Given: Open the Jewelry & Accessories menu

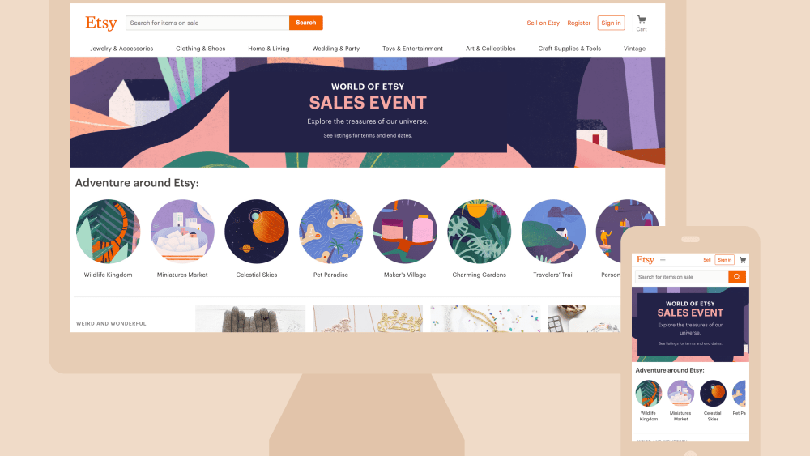Looking at the screenshot, I should [x=122, y=49].
